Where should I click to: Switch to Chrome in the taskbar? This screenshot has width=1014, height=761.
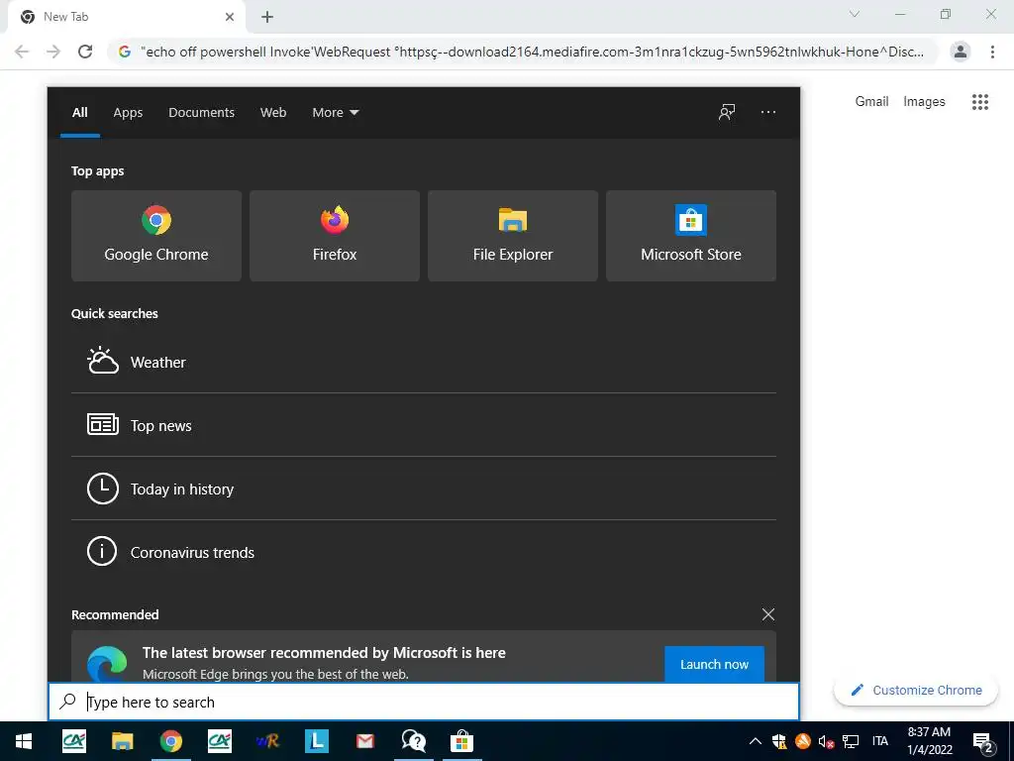pos(170,741)
